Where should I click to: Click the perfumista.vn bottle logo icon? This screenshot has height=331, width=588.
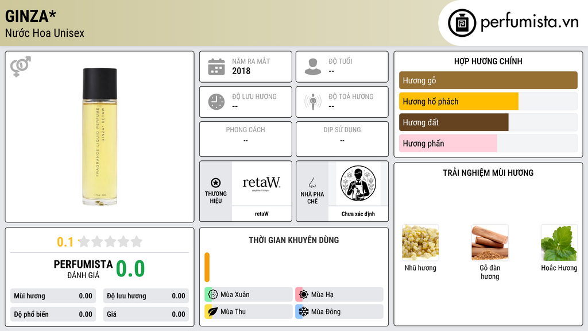point(462,23)
